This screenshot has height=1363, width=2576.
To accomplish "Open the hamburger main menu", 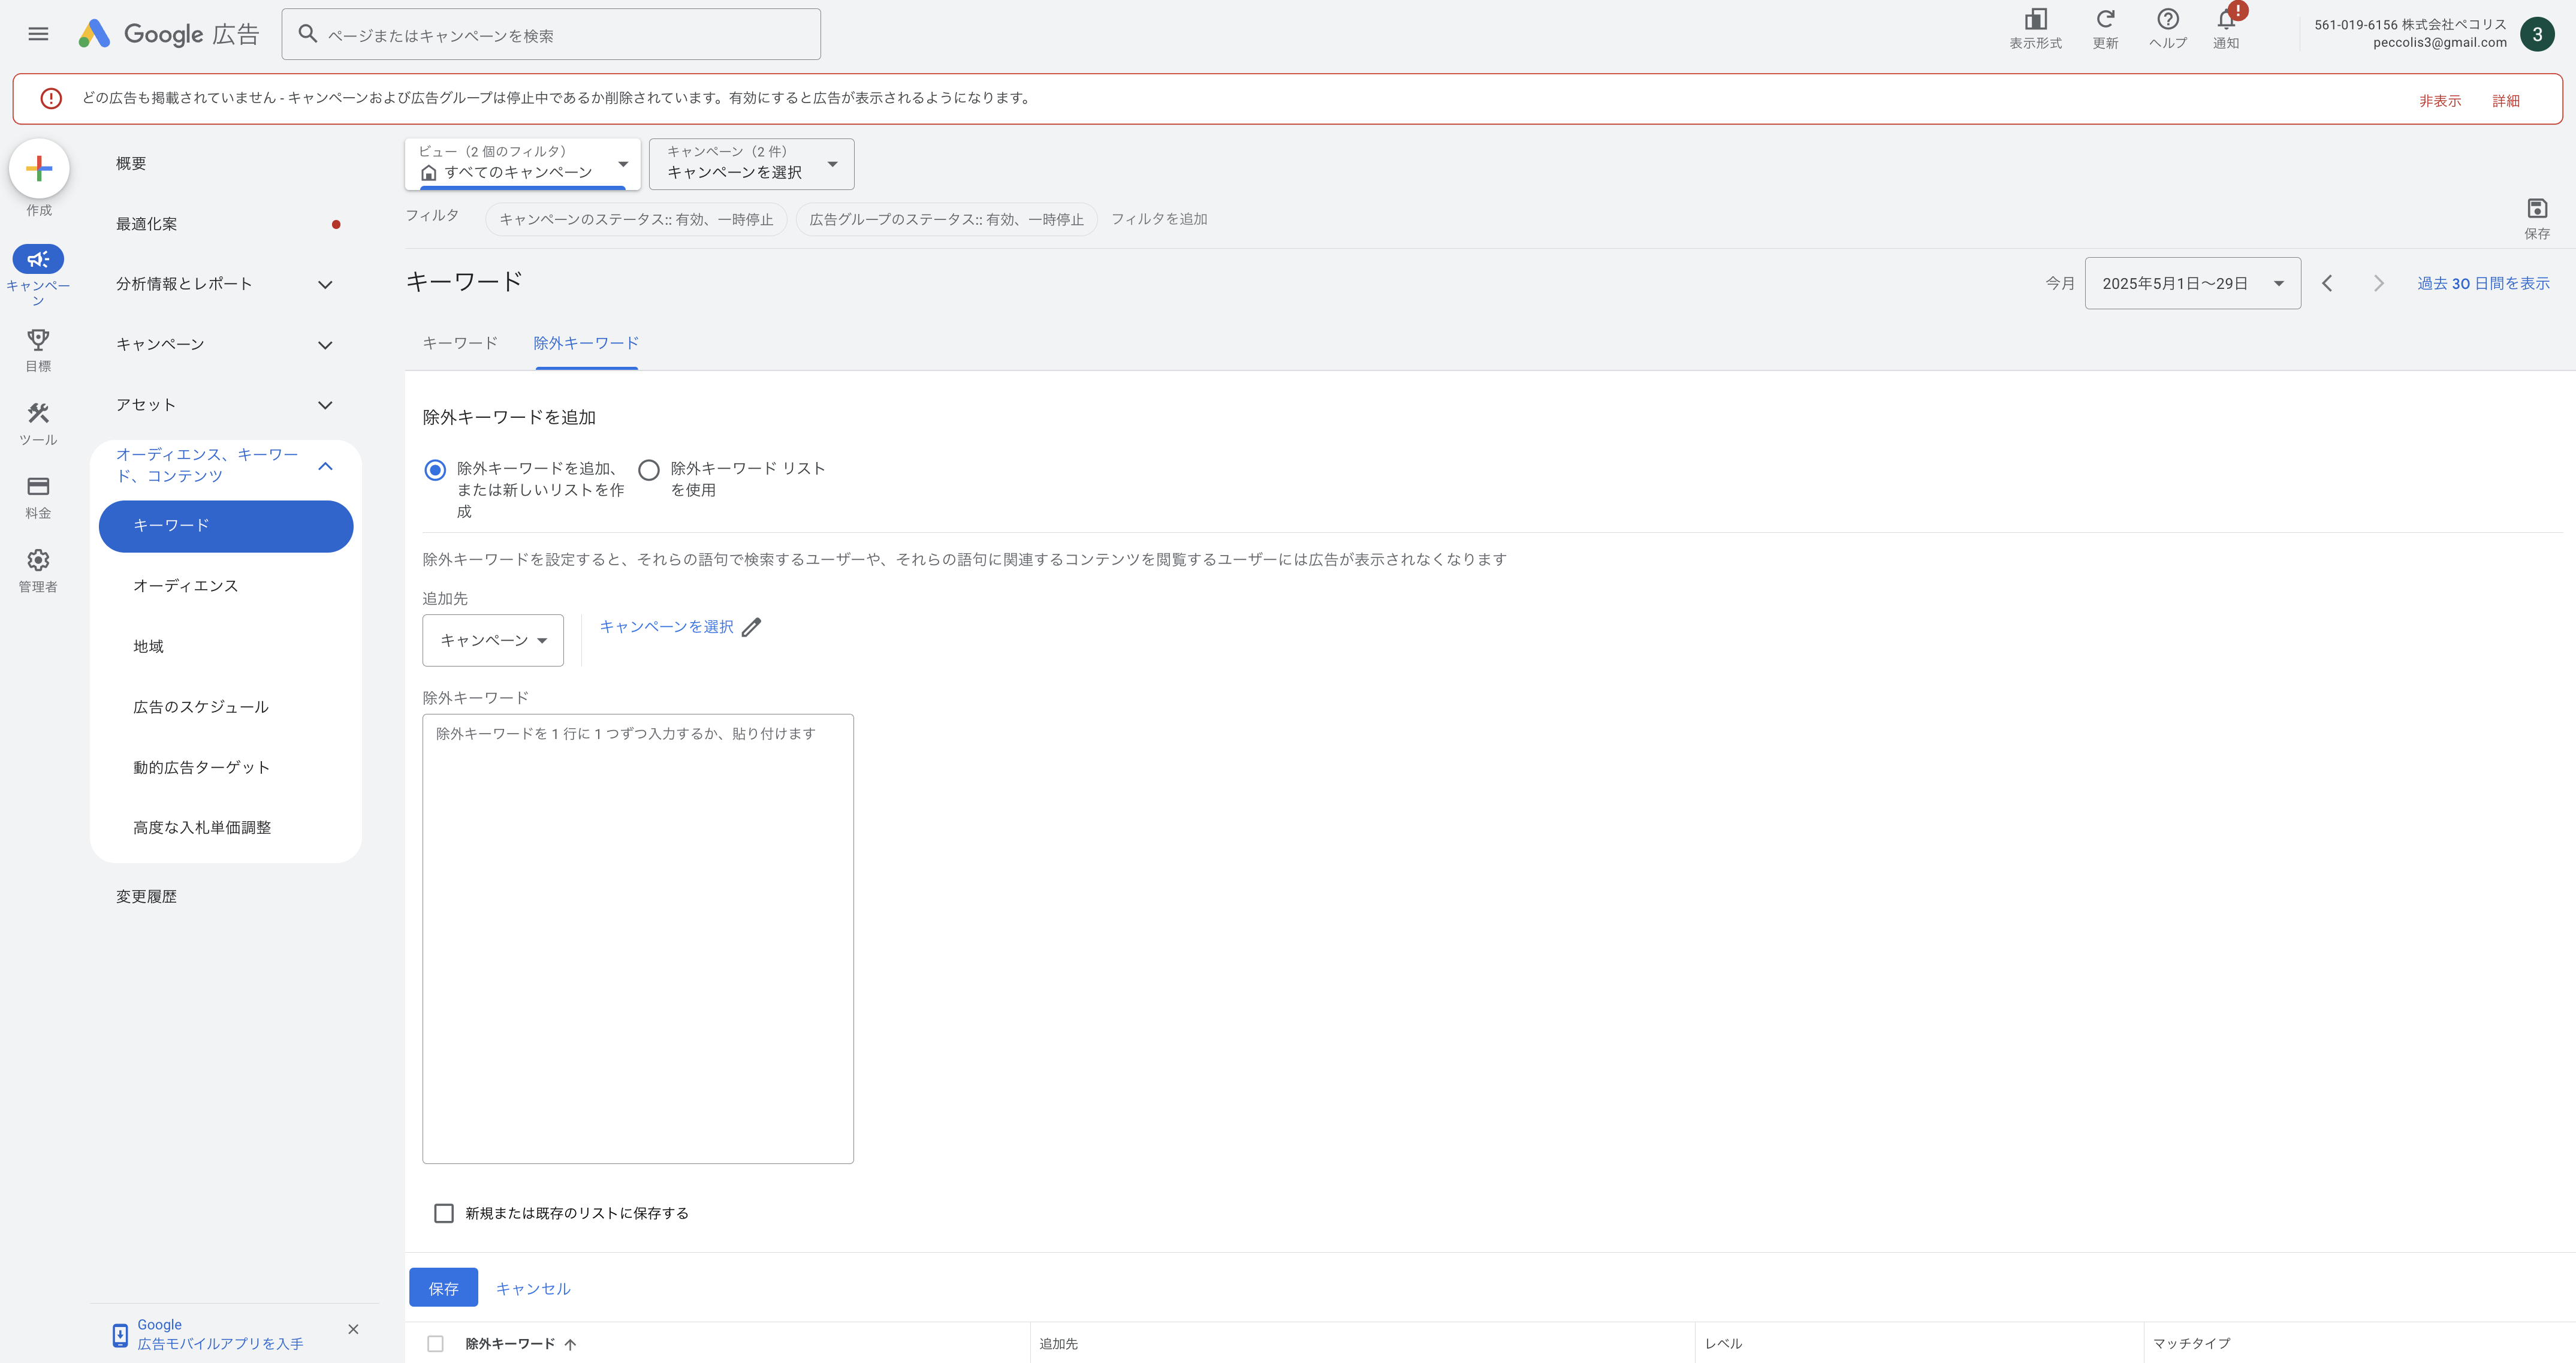I will pyautogui.click(x=38, y=34).
